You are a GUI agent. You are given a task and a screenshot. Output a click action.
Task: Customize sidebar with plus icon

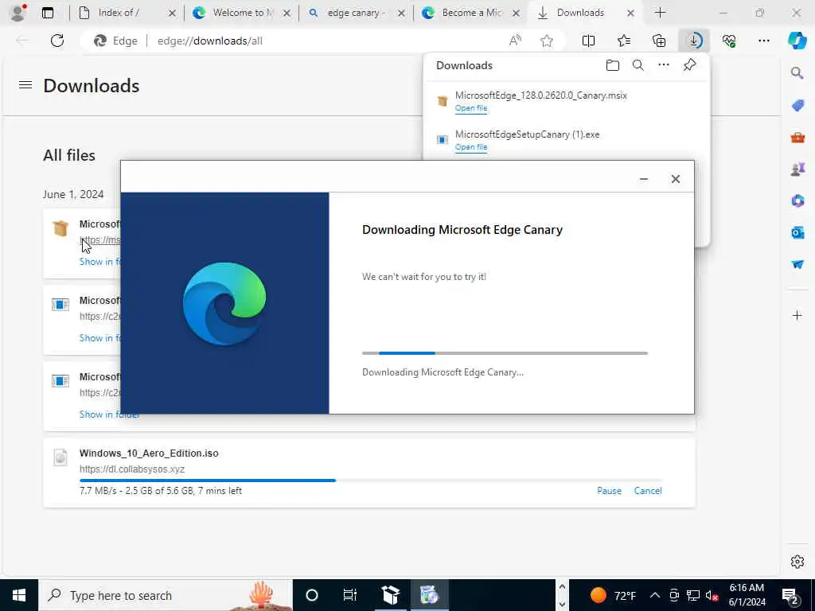pos(797,315)
